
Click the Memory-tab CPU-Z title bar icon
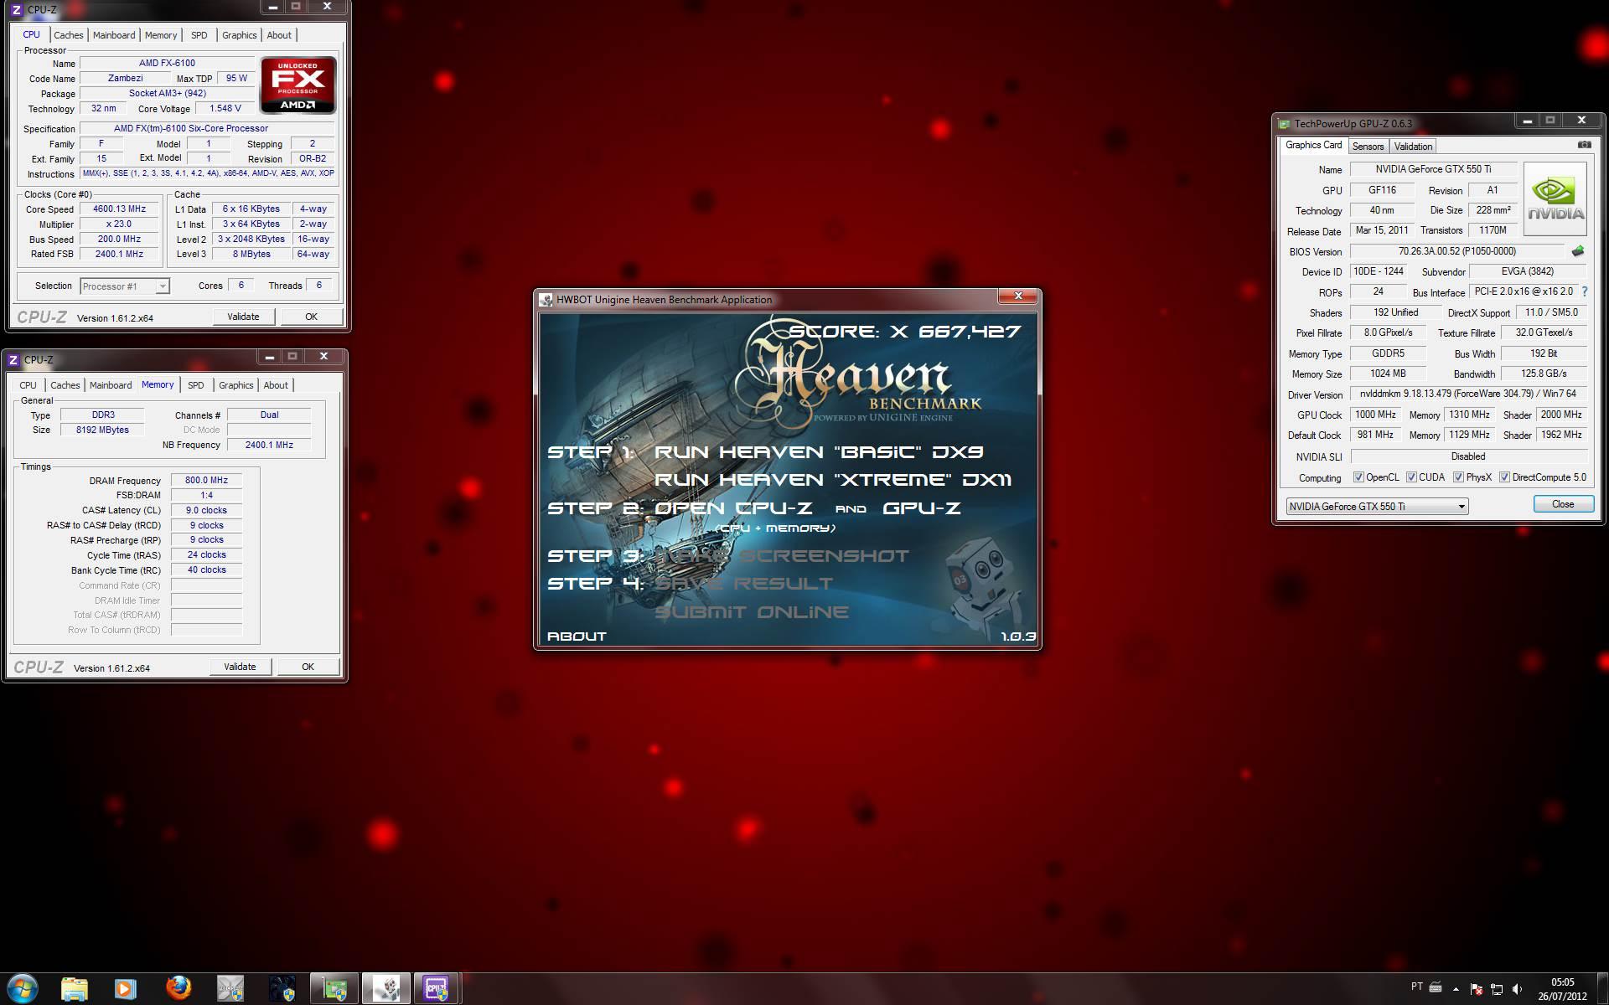point(13,360)
